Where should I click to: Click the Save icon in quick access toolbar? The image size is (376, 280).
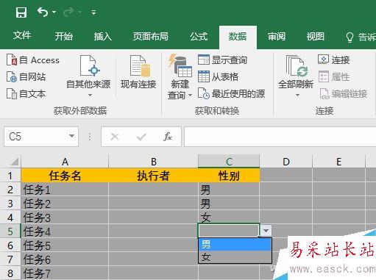tap(21, 12)
